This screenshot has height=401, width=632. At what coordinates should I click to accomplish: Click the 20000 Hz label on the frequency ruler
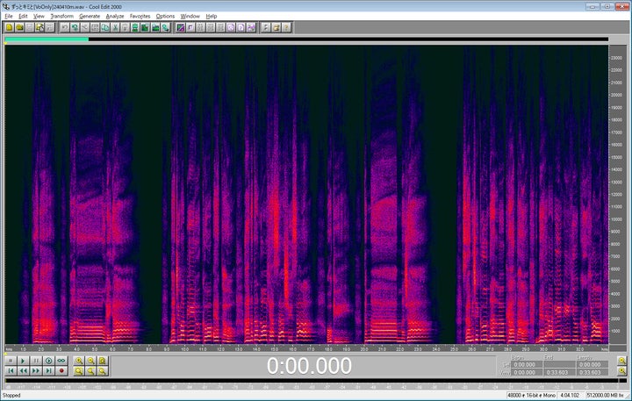point(615,95)
